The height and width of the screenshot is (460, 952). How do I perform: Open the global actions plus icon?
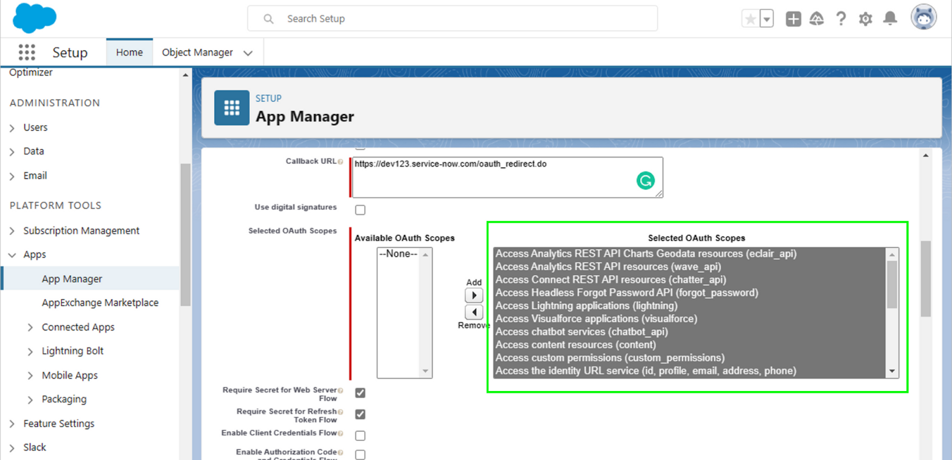click(x=793, y=19)
